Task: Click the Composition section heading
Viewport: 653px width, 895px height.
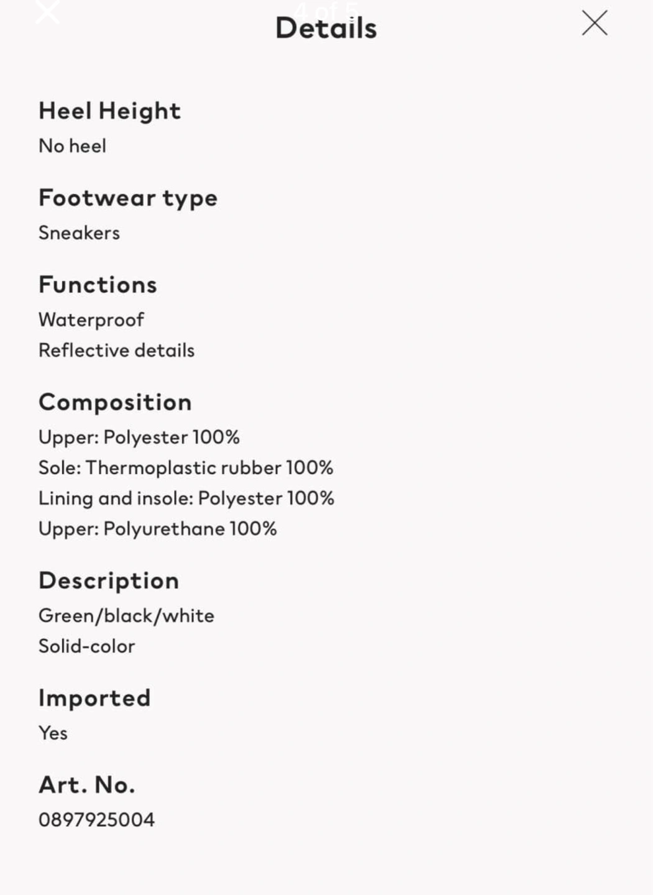Action: (115, 402)
